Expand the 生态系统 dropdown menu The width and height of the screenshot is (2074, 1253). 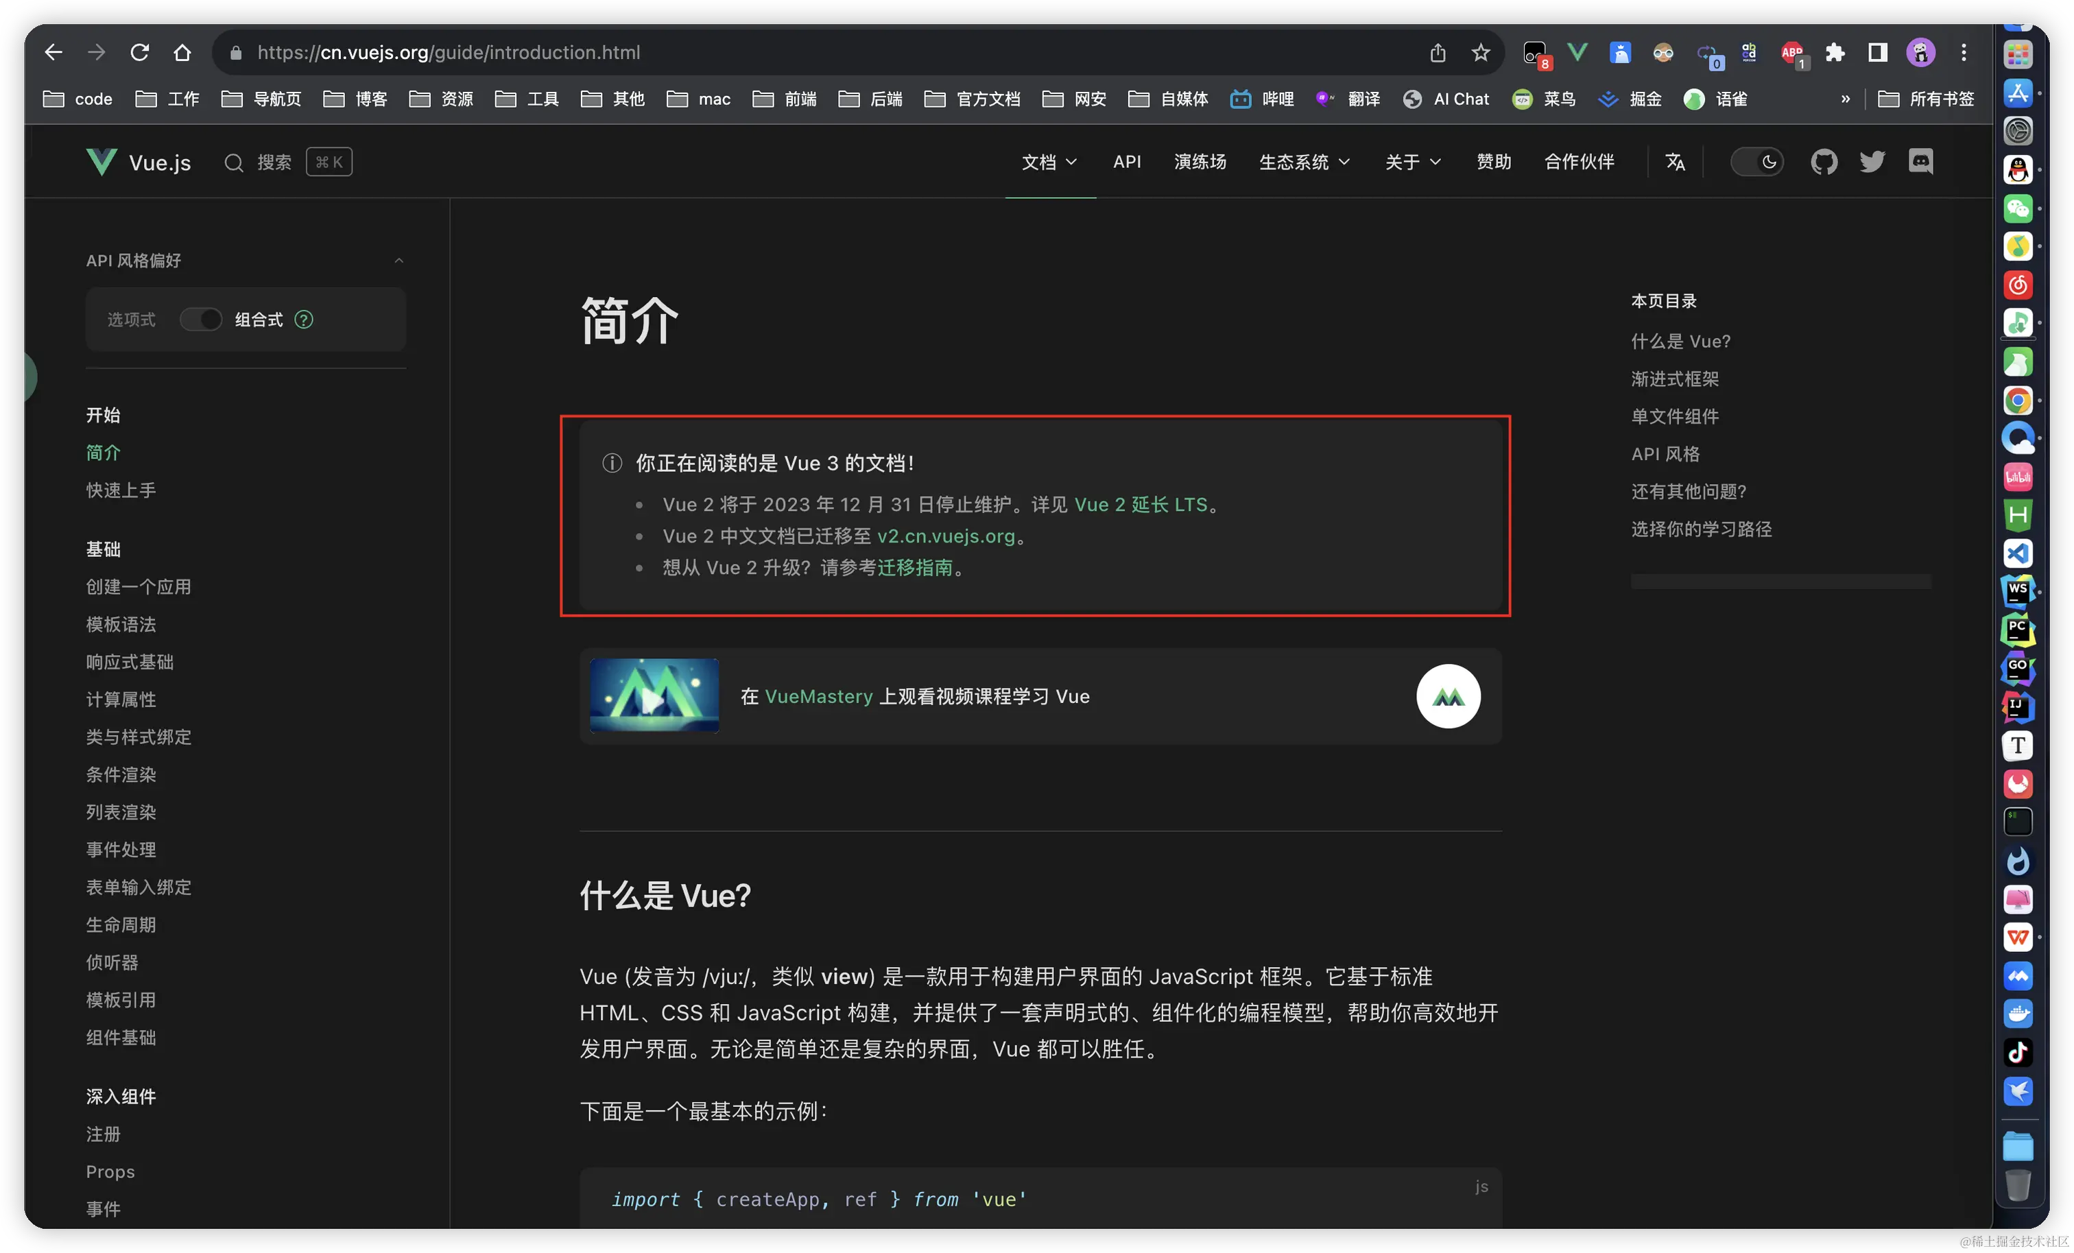click(x=1304, y=162)
